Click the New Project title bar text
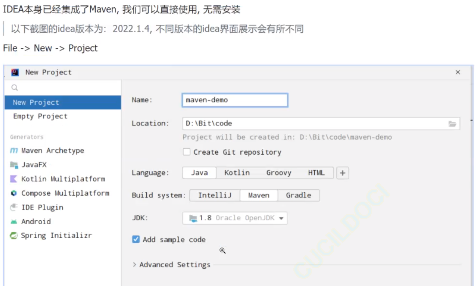The image size is (476, 286). pos(49,72)
